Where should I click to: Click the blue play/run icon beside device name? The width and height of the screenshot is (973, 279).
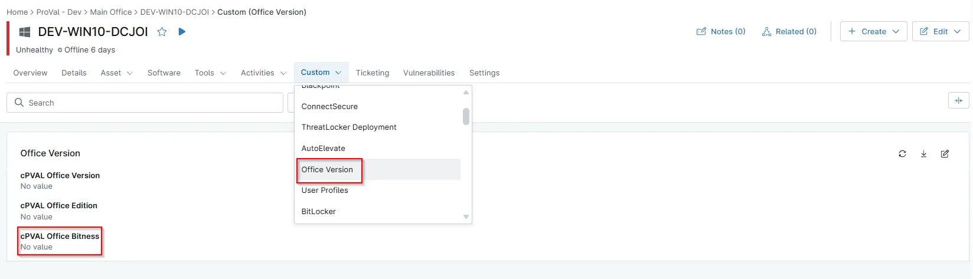click(182, 32)
